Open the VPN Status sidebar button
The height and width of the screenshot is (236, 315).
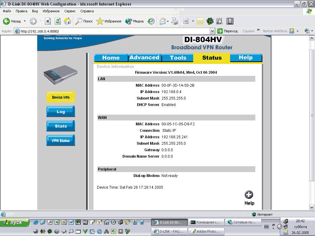[61, 140]
